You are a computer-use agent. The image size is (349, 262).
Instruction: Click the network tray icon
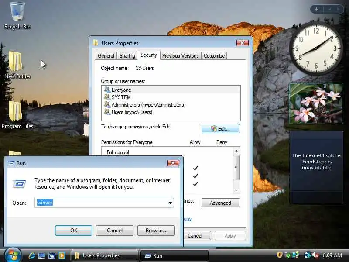308,255
